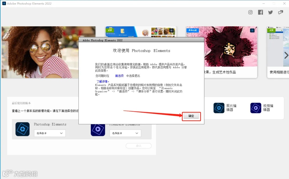Open the 使用相册进行 album card
This screenshot has height=179, width=289.
coord(278,52)
